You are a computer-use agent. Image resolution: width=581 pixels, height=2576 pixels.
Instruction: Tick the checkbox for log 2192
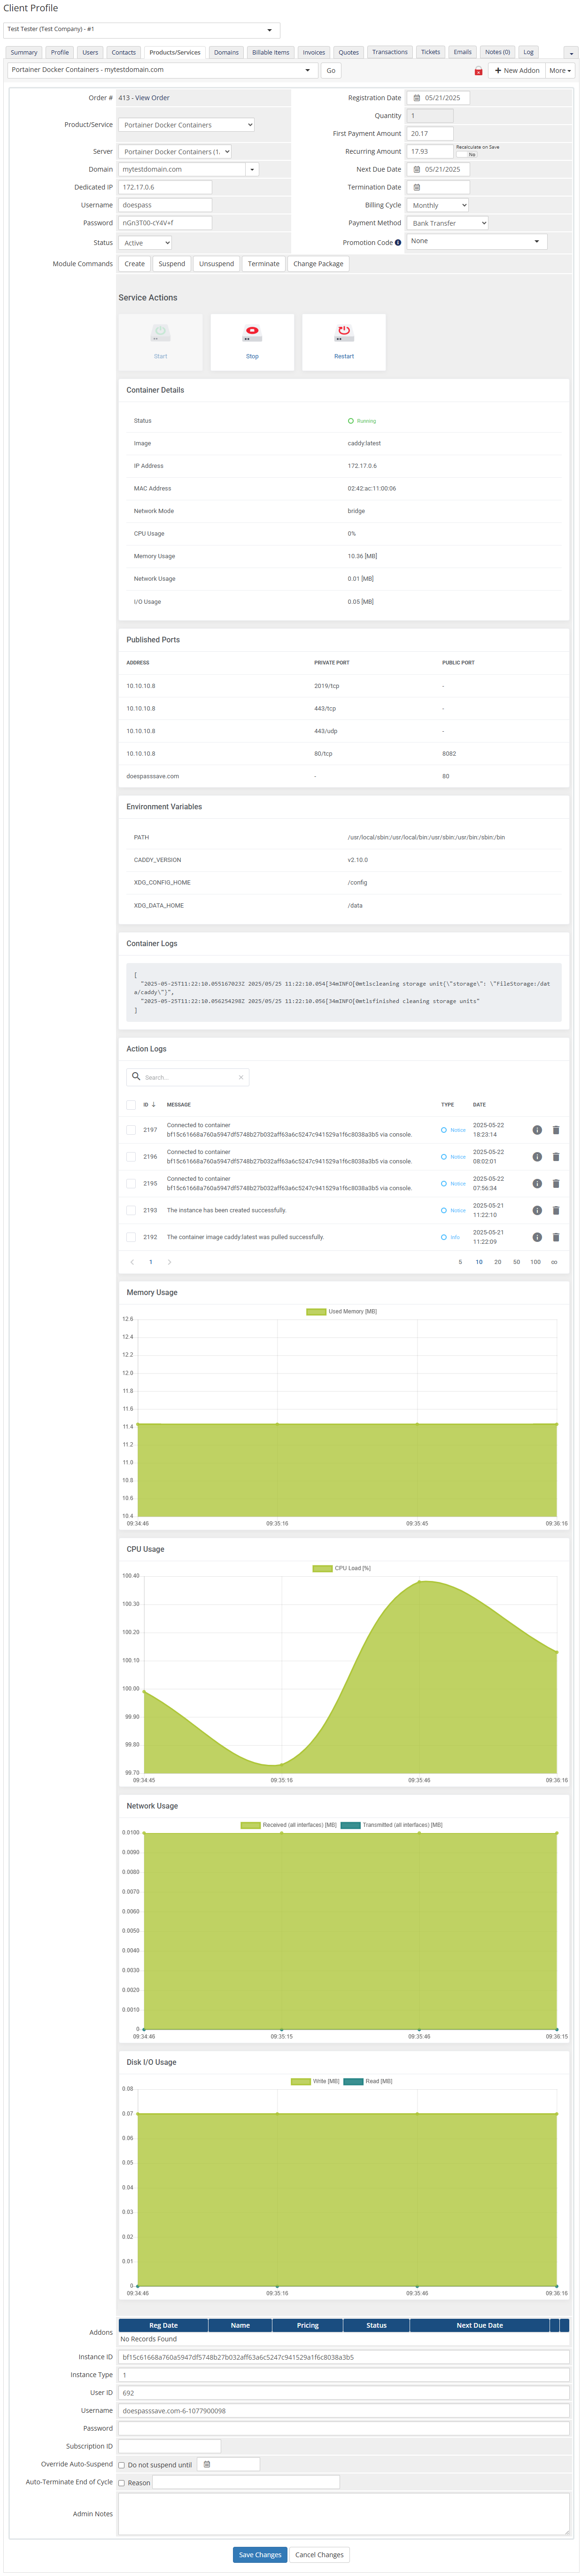pos(131,1237)
